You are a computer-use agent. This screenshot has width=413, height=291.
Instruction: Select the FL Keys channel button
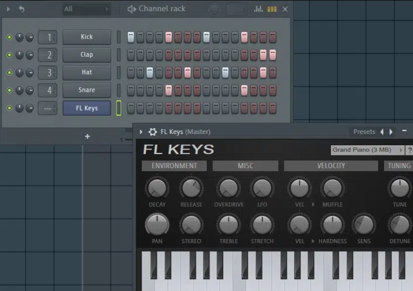coord(87,108)
